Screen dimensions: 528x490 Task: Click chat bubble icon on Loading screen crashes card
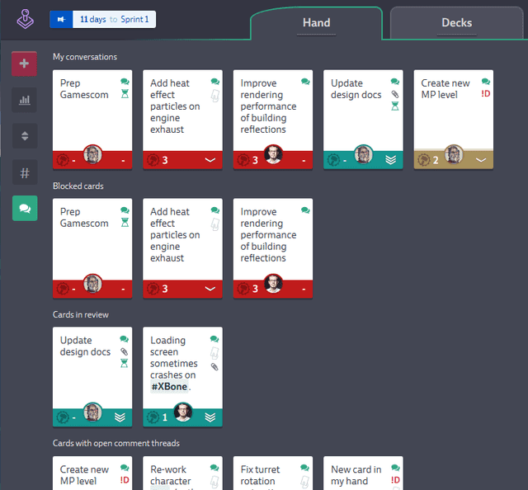(x=214, y=339)
